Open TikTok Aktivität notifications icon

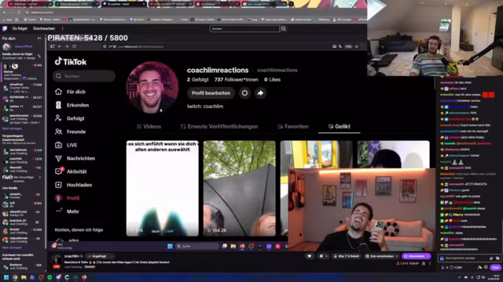tap(58, 172)
